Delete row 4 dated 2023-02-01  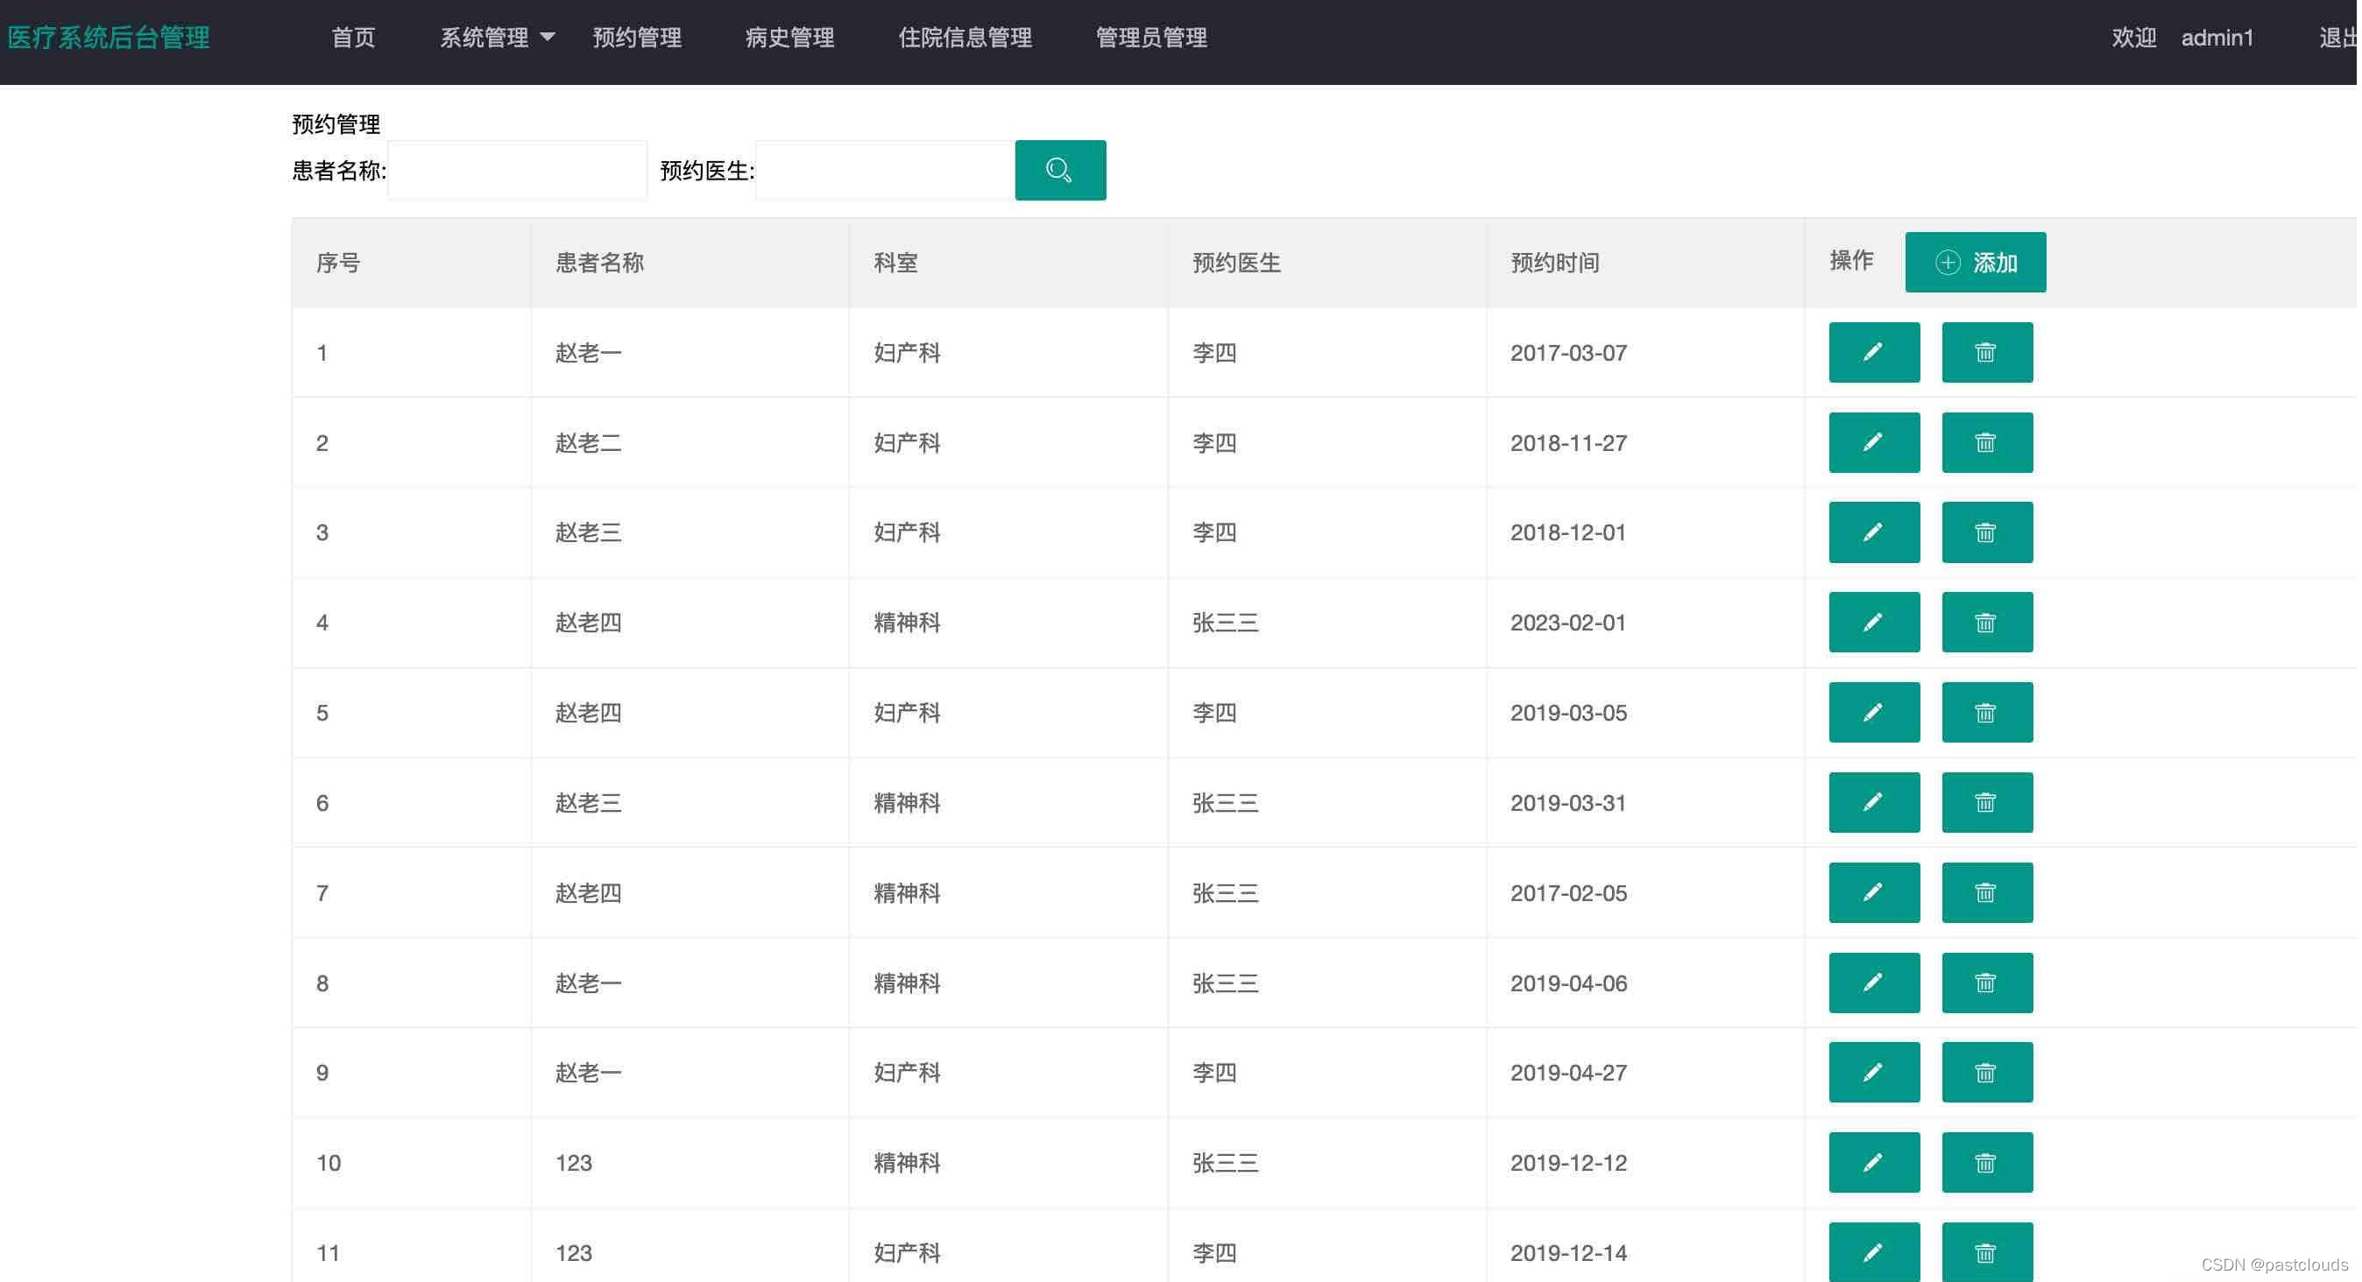pos(1986,623)
